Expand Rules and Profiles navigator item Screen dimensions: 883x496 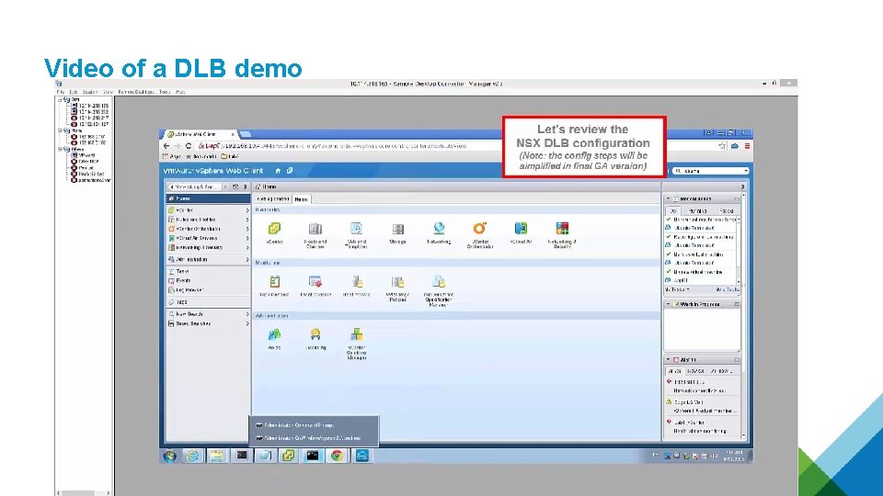pyautogui.click(x=247, y=220)
